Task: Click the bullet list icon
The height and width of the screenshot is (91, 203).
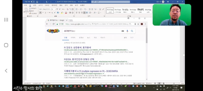Action: (x=77, y=9)
